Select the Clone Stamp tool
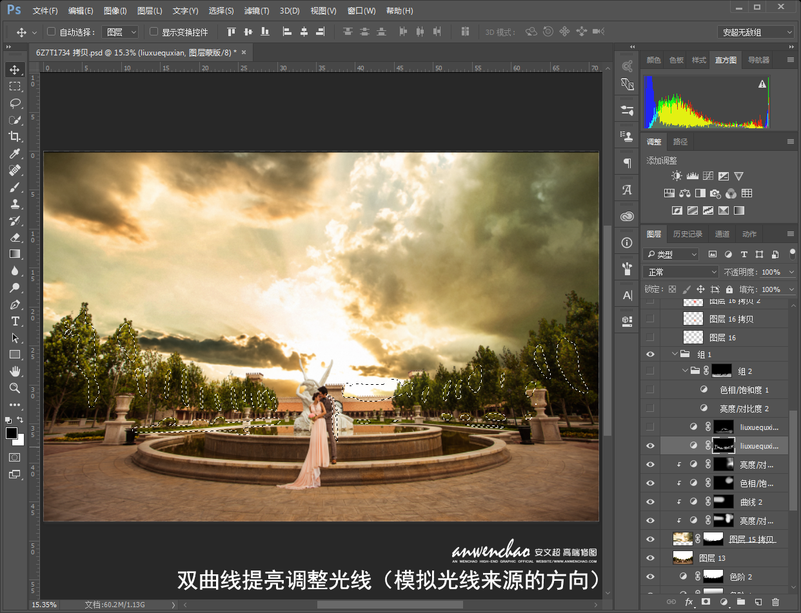The width and height of the screenshot is (801, 613). pos(15,204)
